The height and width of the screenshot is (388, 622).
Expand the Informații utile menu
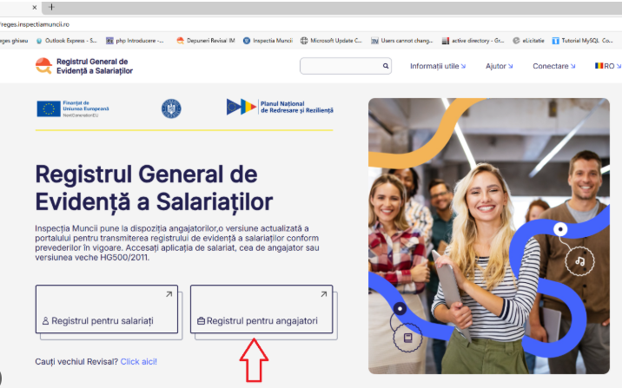(x=438, y=66)
